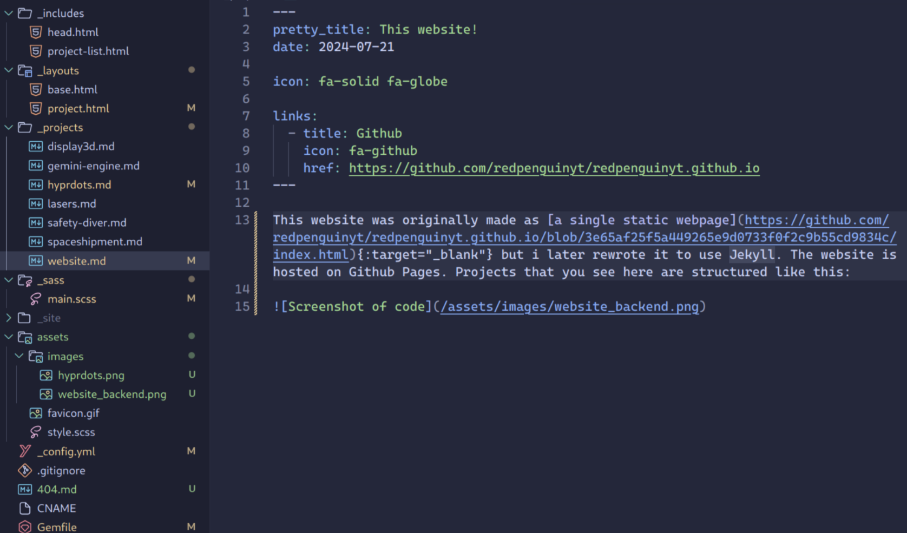Click the HTML icon beside head.html
907x533 pixels.
pyautogui.click(x=35, y=32)
